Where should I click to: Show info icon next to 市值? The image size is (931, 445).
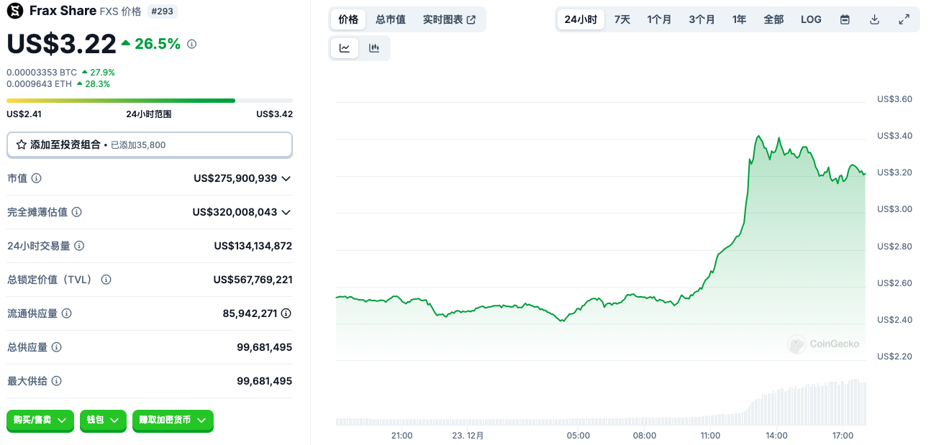point(36,178)
